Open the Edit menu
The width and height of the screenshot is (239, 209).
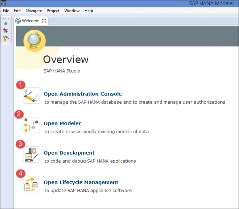17,11
